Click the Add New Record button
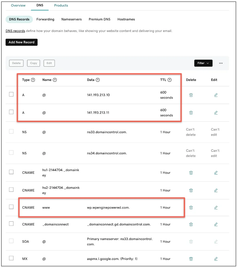Screen dimensions: 237x267 tap(21, 42)
